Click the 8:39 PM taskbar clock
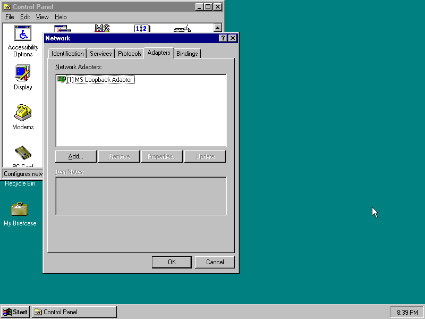 point(407,313)
